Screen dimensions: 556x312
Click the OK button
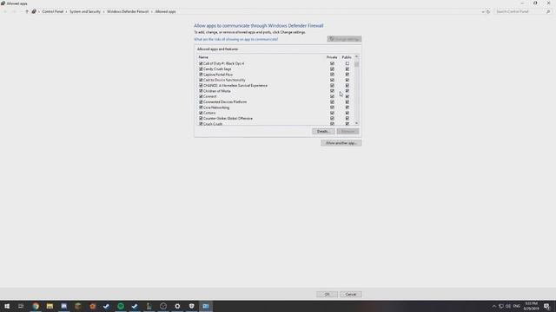pyautogui.click(x=327, y=295)
